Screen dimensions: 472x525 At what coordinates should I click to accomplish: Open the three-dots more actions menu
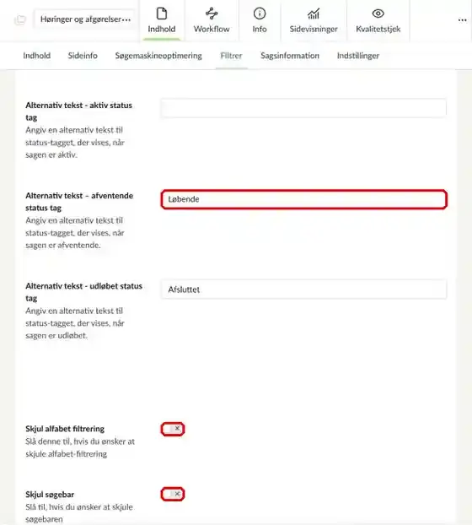pyautogui.click(x=462, y=20)
